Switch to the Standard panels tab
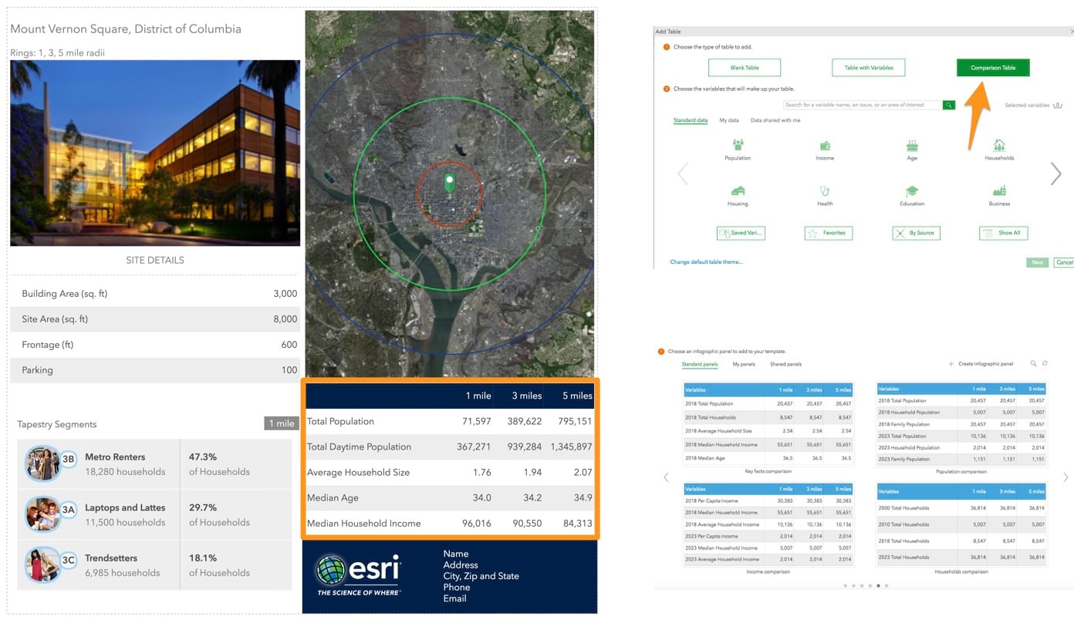Image resolution: width=1074 pixels, height=620 pixels. click(700, 364)
